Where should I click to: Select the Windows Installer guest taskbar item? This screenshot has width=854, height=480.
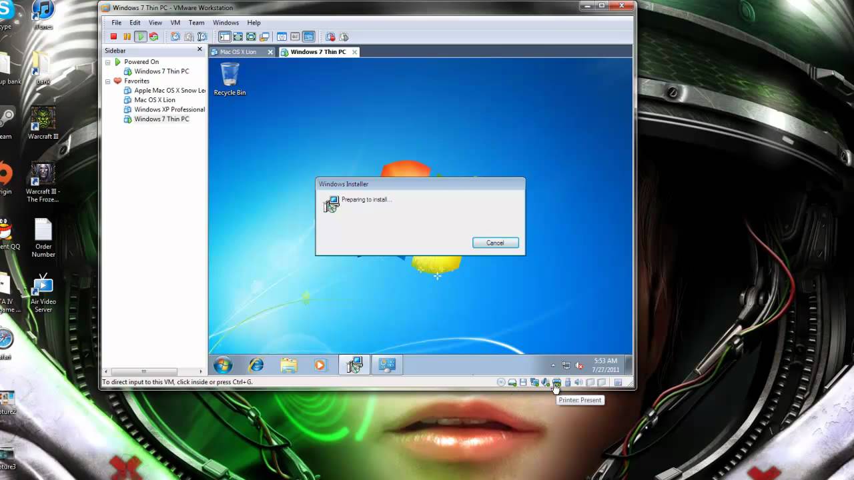[354, 365]
